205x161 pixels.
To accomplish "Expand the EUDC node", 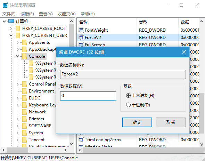I will click(18, 98).
